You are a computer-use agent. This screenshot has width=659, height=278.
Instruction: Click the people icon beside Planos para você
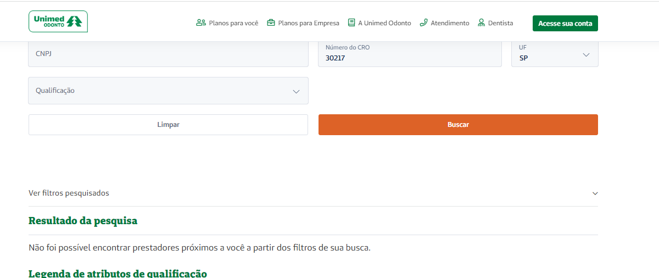pyautogui.click(x=200, y=23)
